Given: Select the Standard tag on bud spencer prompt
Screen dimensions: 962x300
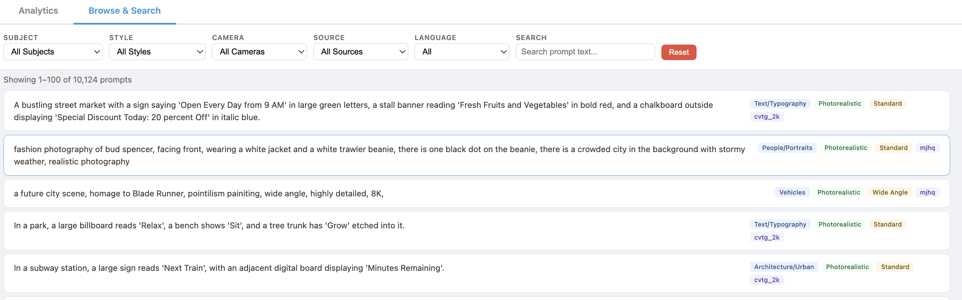Looking at the screenshot, I should pos(893,148).
